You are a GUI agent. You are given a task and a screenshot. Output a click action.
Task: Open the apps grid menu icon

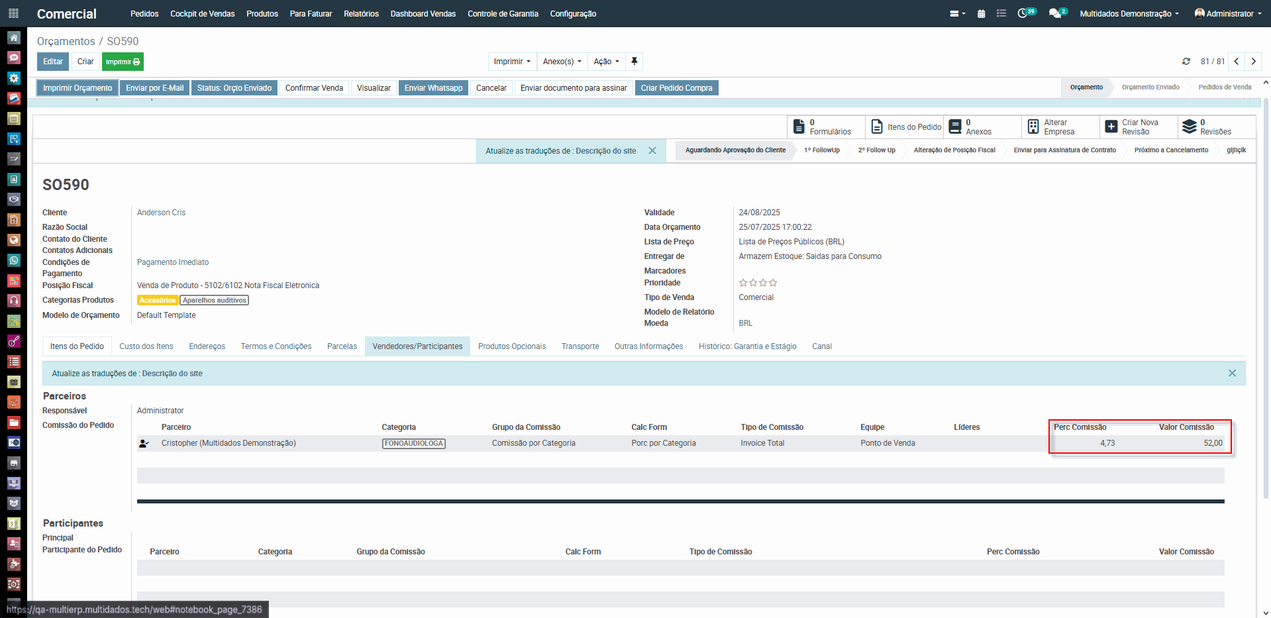(x=13, y=13)
